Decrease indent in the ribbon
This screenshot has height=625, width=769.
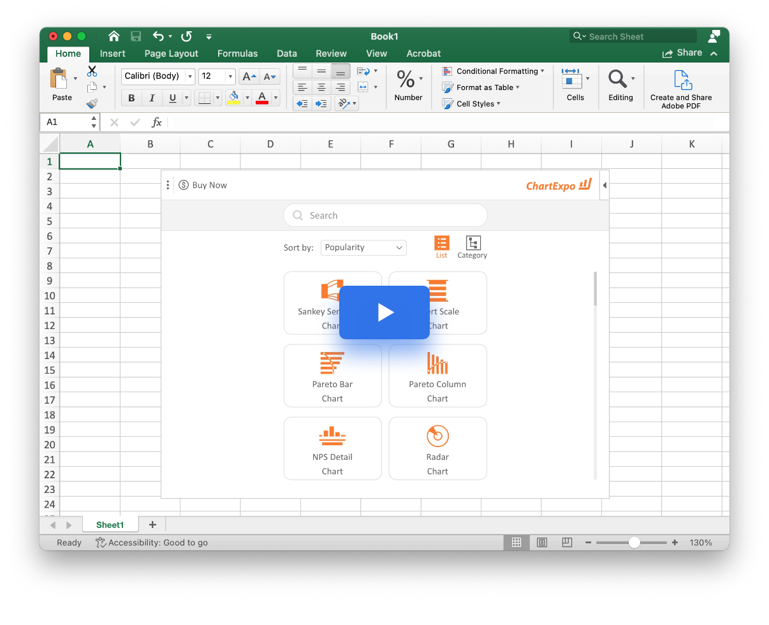(x=302, y=103)
